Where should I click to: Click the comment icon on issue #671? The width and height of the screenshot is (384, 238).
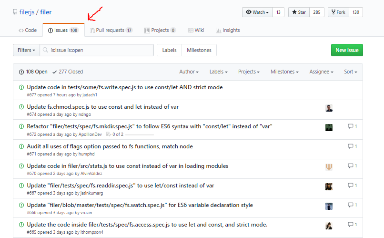(x=350, y=146)
